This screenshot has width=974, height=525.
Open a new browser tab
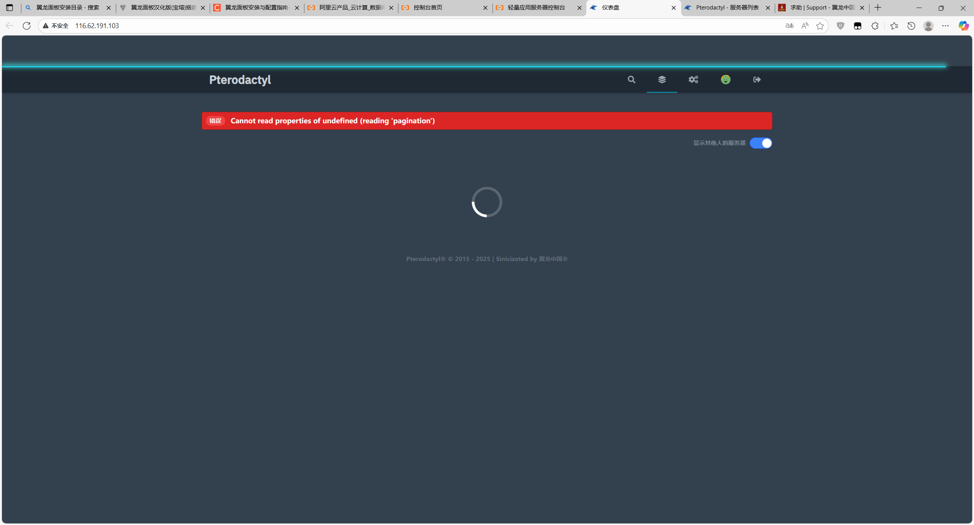point(878,8)
